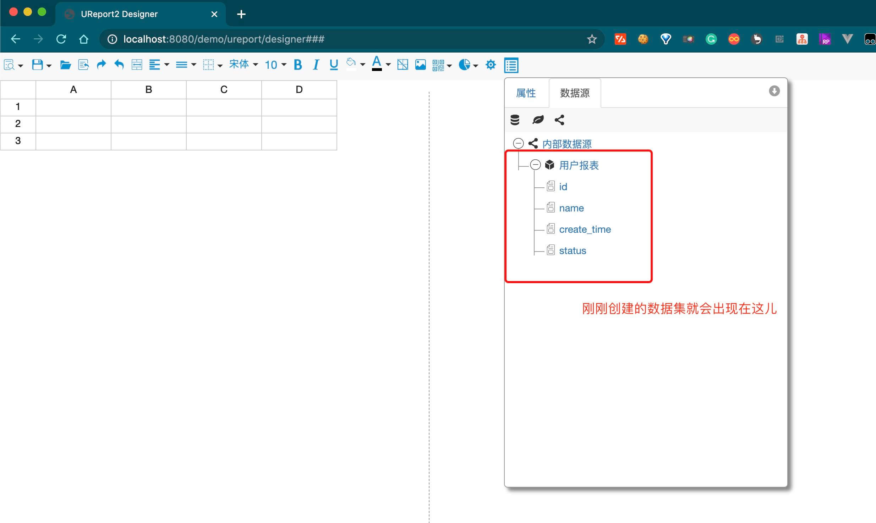The image size is (876, 523).
Task: Open report file with folder icon
Action: point(65,65)
